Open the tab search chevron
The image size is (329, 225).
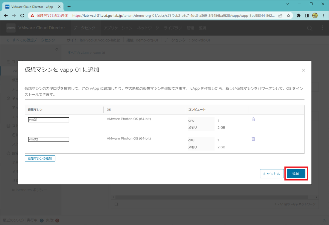click(x=287, y=4)
